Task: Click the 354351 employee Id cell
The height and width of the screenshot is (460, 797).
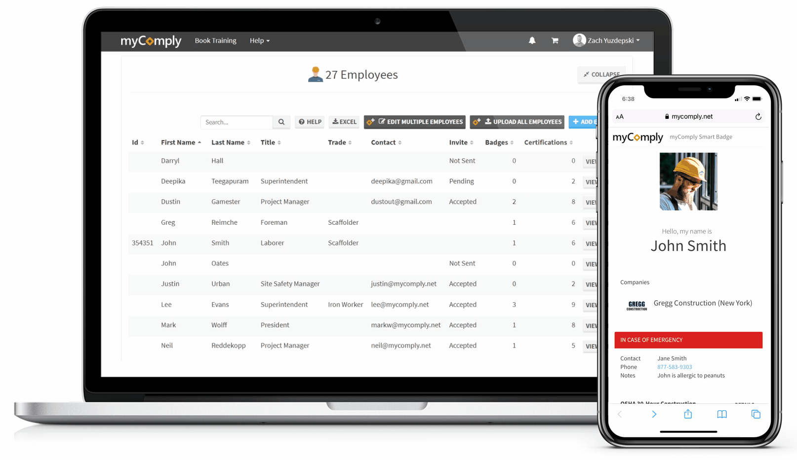Action: (142, 243)
